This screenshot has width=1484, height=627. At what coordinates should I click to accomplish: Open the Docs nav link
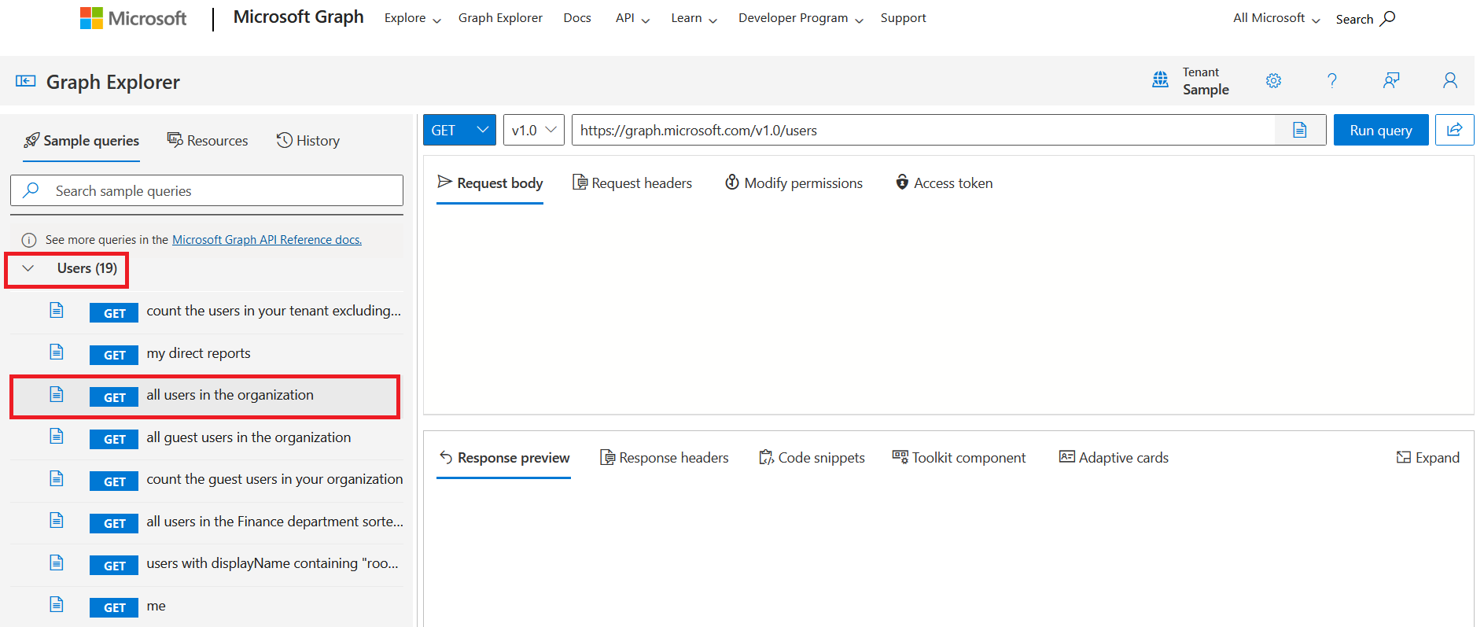point(577,18)
